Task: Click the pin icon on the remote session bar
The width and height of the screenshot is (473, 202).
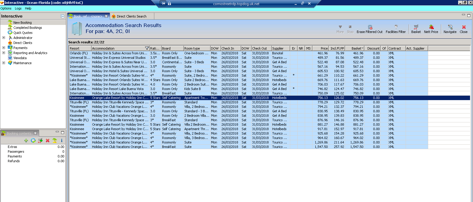Action: (x=164, y=4)
